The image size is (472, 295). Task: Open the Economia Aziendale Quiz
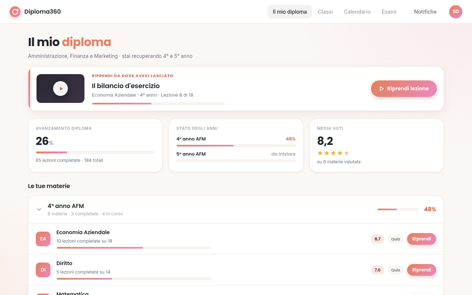click(396, 239)
